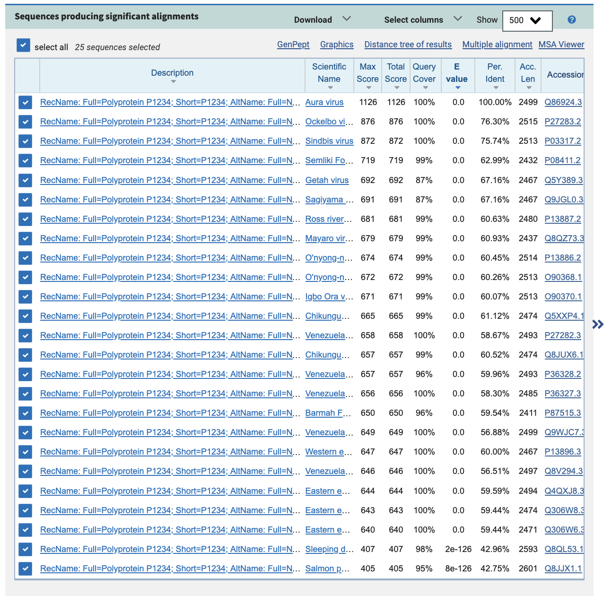Open the Salmon p scientific name link

click(327, 569)
